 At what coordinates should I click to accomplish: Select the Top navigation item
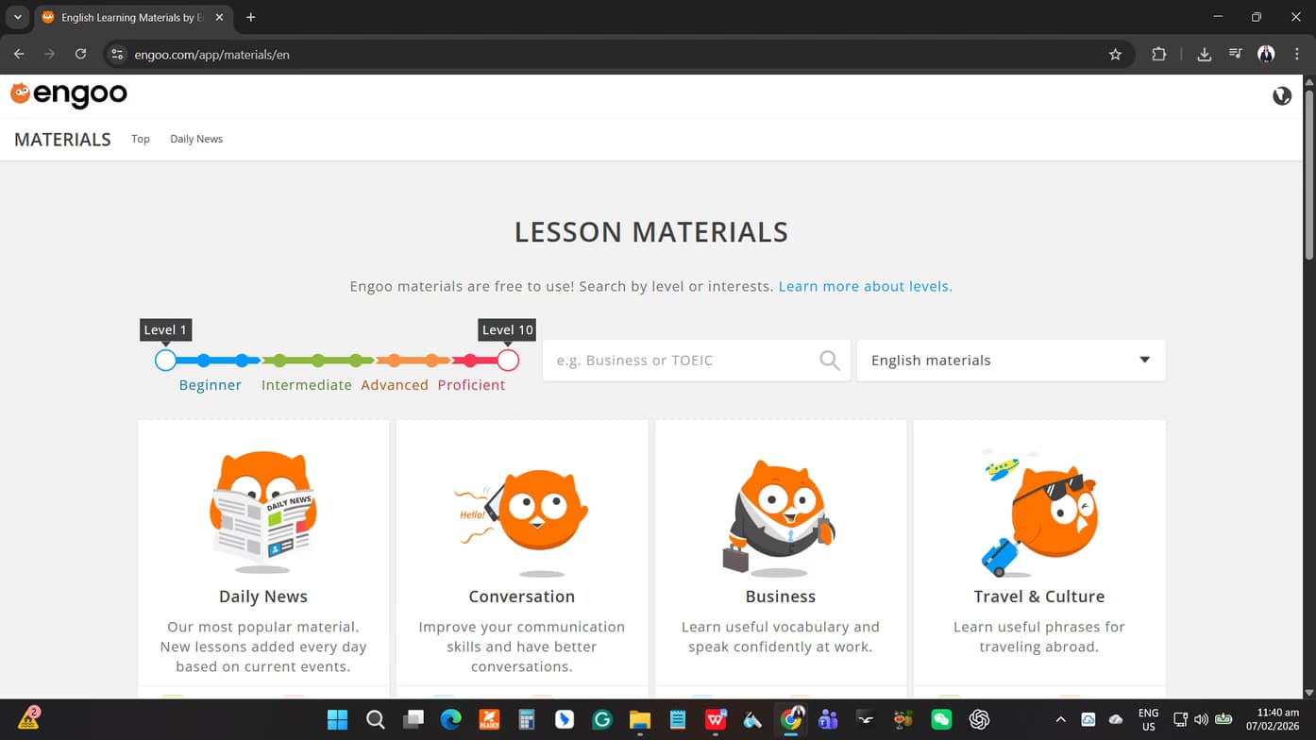click(x=140, y=139)
